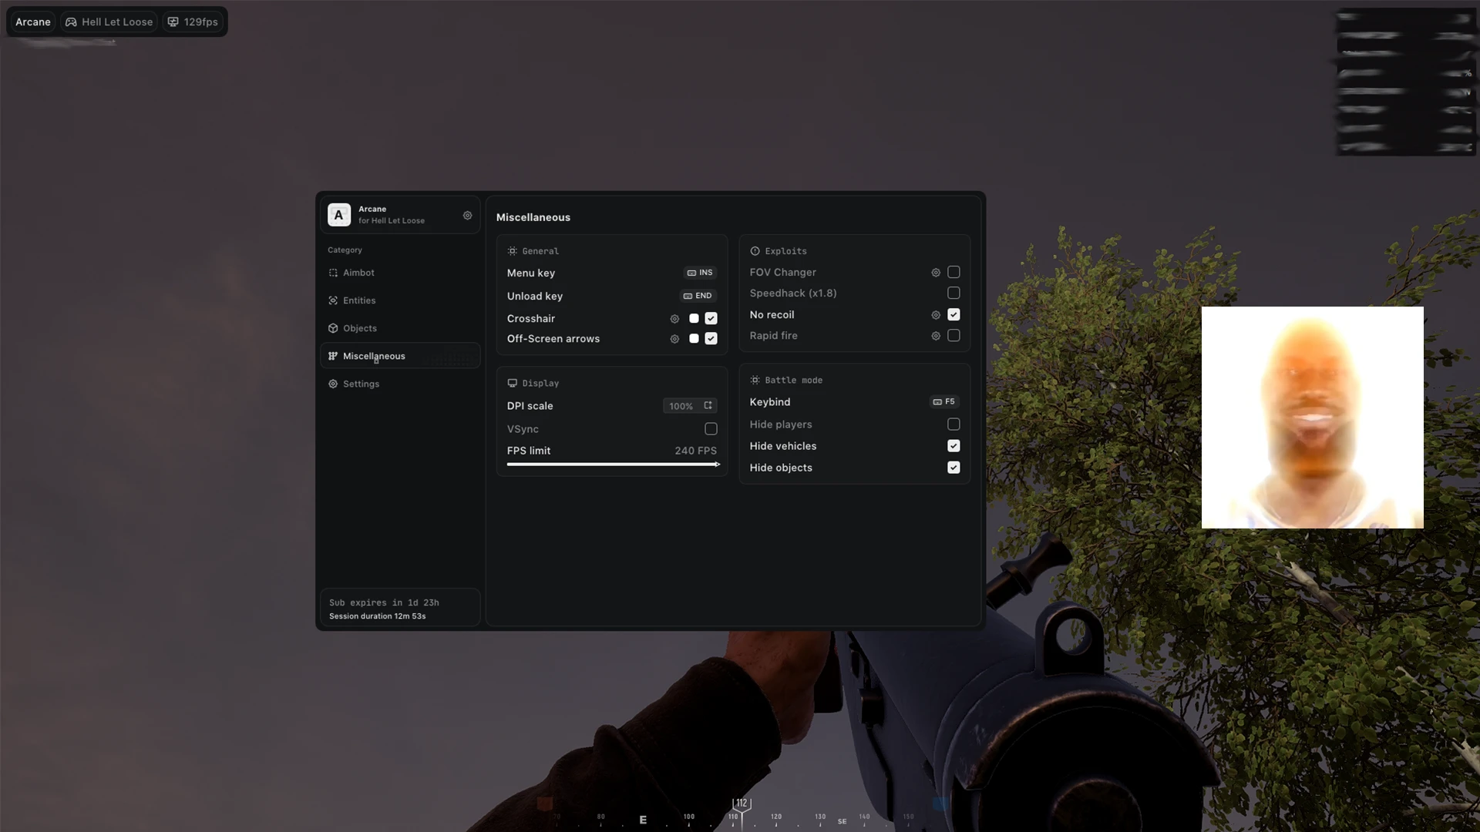Click the 'Session duration 12m 53s' text
The height and width of the screenshot is (832, 1480).
coord(378,616)
